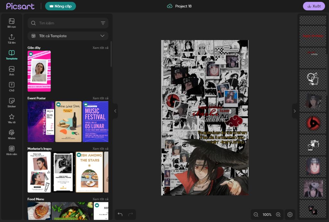Open the Yếu tố elements panel
The height and width of the screenshot is (222, 329).
click(x=12, y=119)
